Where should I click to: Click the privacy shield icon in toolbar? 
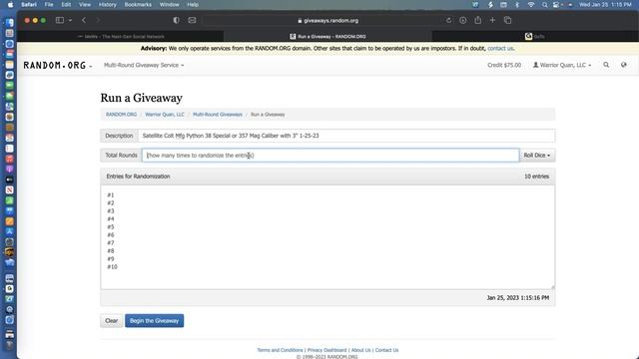click(176, 20)
